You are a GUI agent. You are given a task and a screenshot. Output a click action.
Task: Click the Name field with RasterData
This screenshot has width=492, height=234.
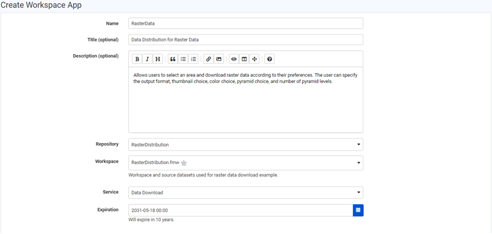[246, 23]
